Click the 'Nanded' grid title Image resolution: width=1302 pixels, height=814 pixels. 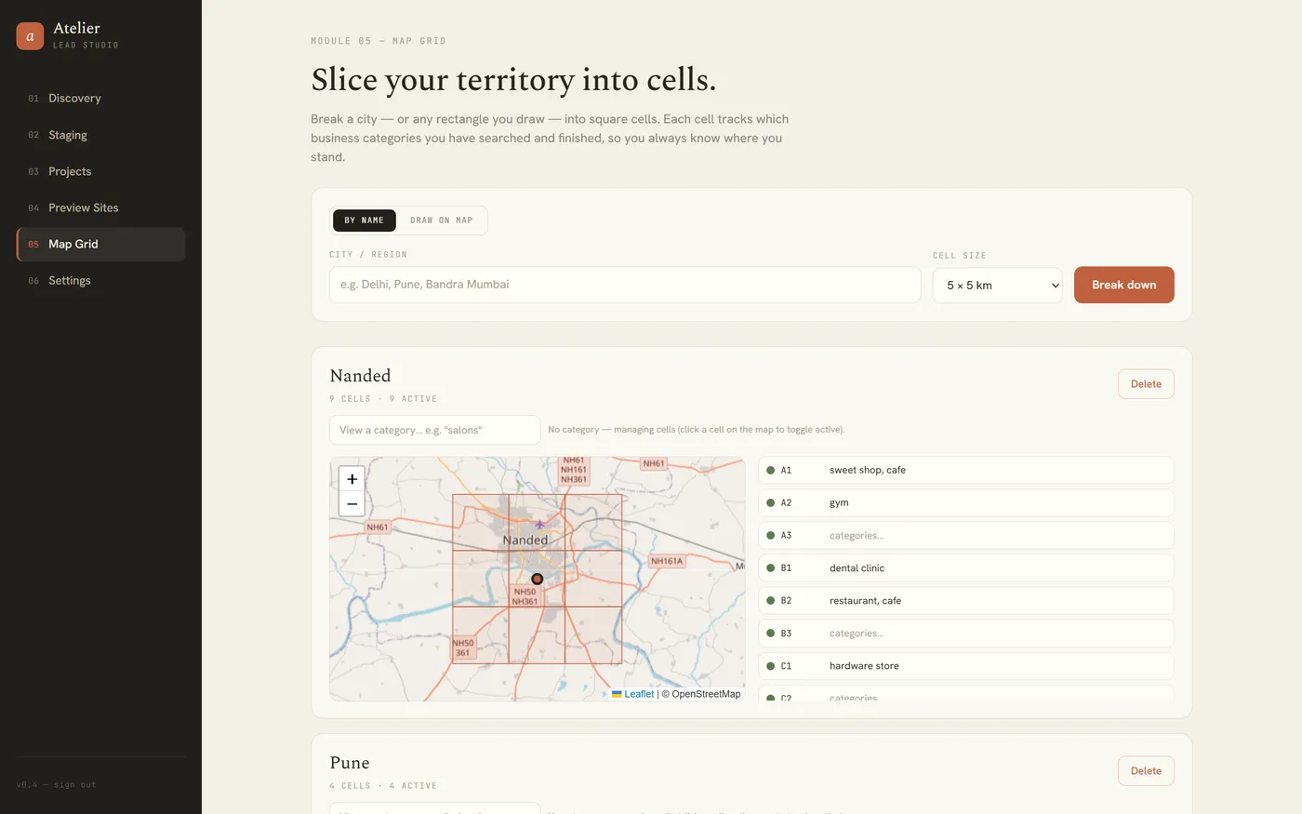pyautogui.click(x=360, y=376)
